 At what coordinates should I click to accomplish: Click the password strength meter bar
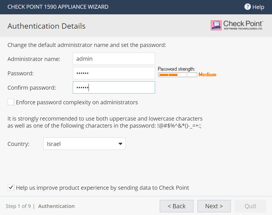(x=178, y=75)
